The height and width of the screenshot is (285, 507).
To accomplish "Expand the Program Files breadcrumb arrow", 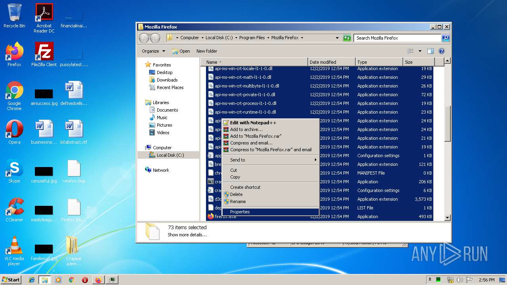I will tap(268, 38).
